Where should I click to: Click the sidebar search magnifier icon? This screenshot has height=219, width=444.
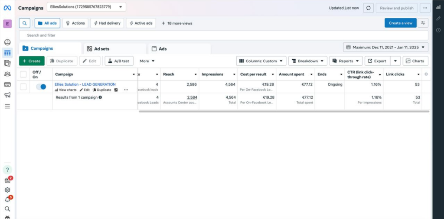(7, 209)
